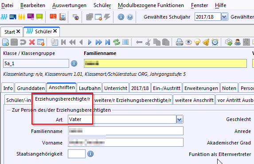Switch to the Laufbahn tab
This screenshot has height=164, width=254.
click(x=90, y=88)
